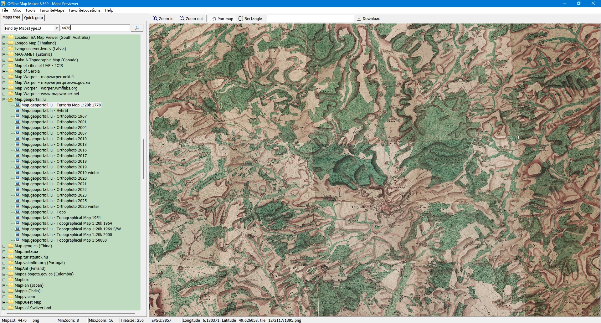601x323 pixels.
Task: Click the maps tree vertical scrollbar
Action: pos(143,159)
